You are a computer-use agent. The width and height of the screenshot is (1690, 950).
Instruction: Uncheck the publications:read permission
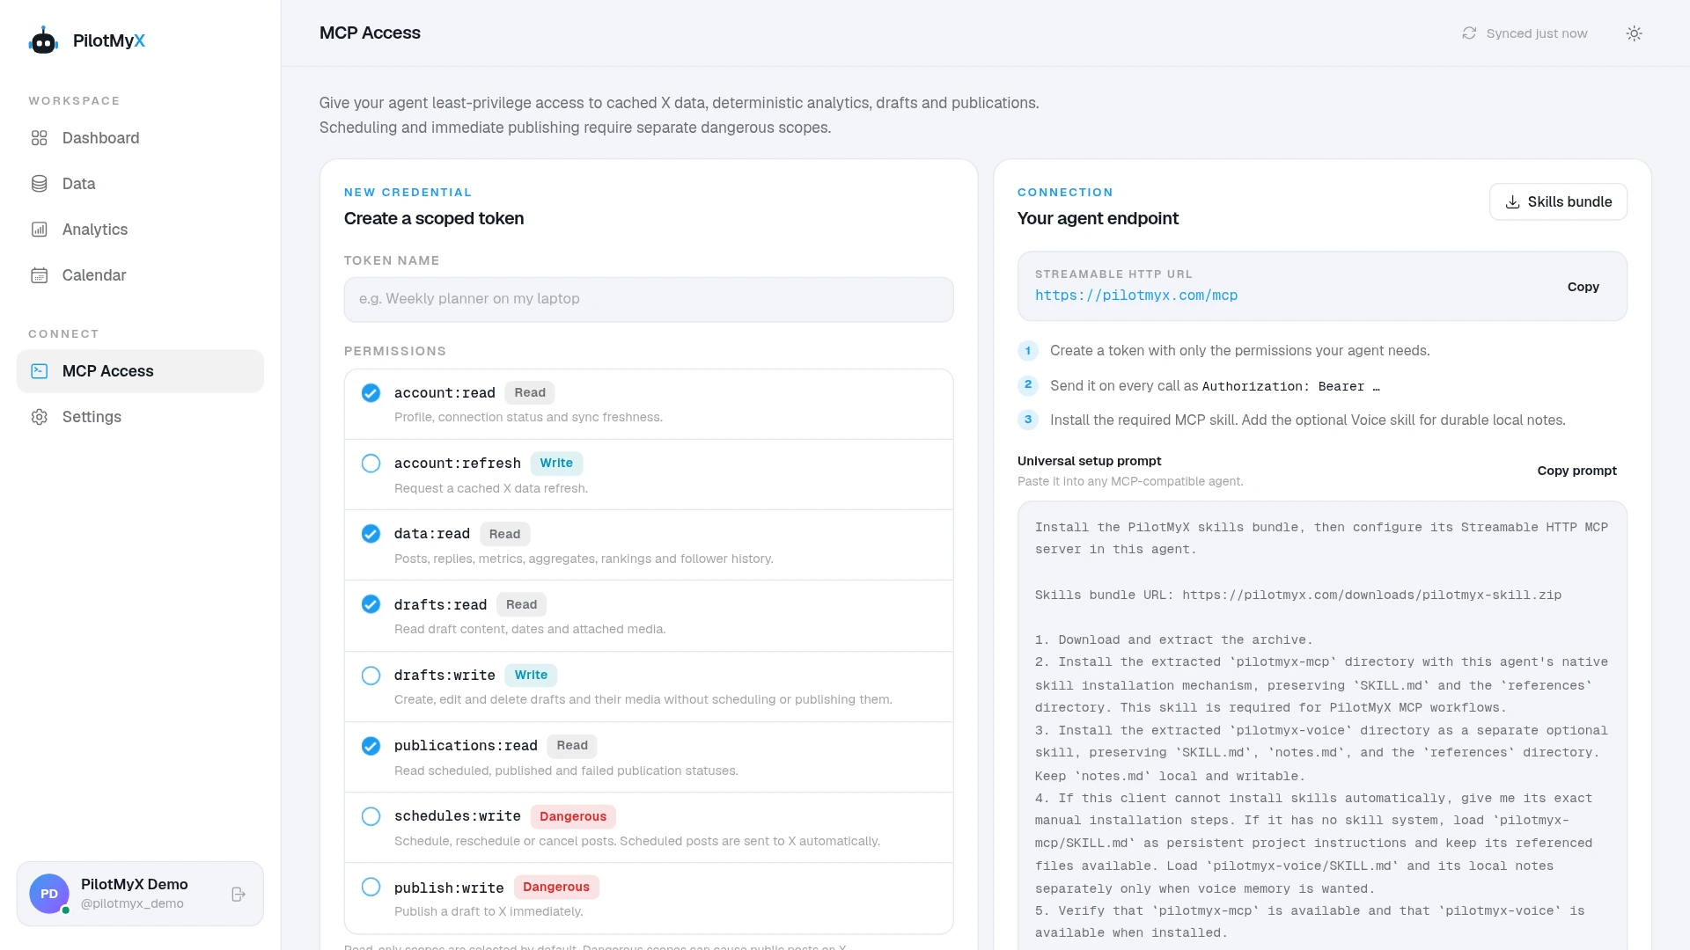click(371, 746)
